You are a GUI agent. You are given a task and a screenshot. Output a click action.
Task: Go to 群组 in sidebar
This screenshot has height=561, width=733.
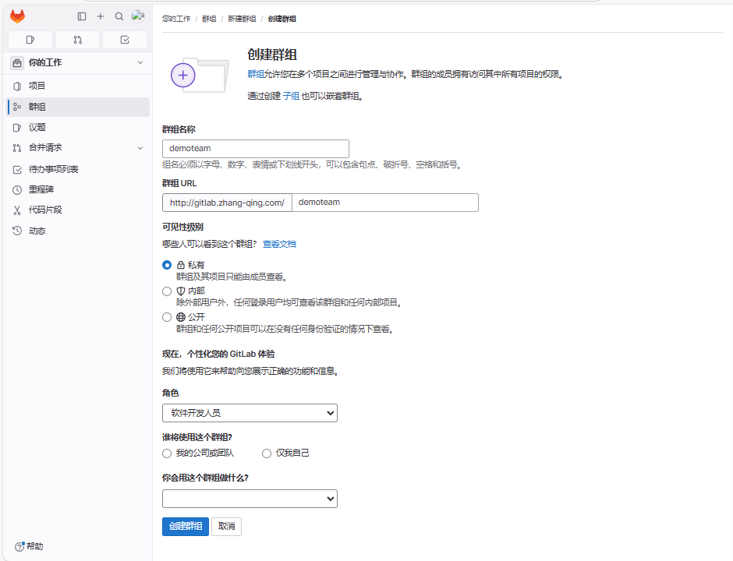[x=79, y=107]
